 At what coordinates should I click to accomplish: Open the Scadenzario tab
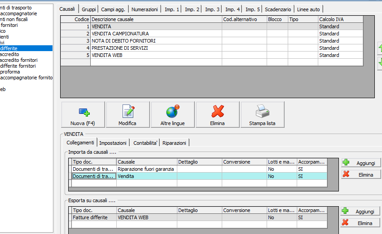click(x=278, y=9)
